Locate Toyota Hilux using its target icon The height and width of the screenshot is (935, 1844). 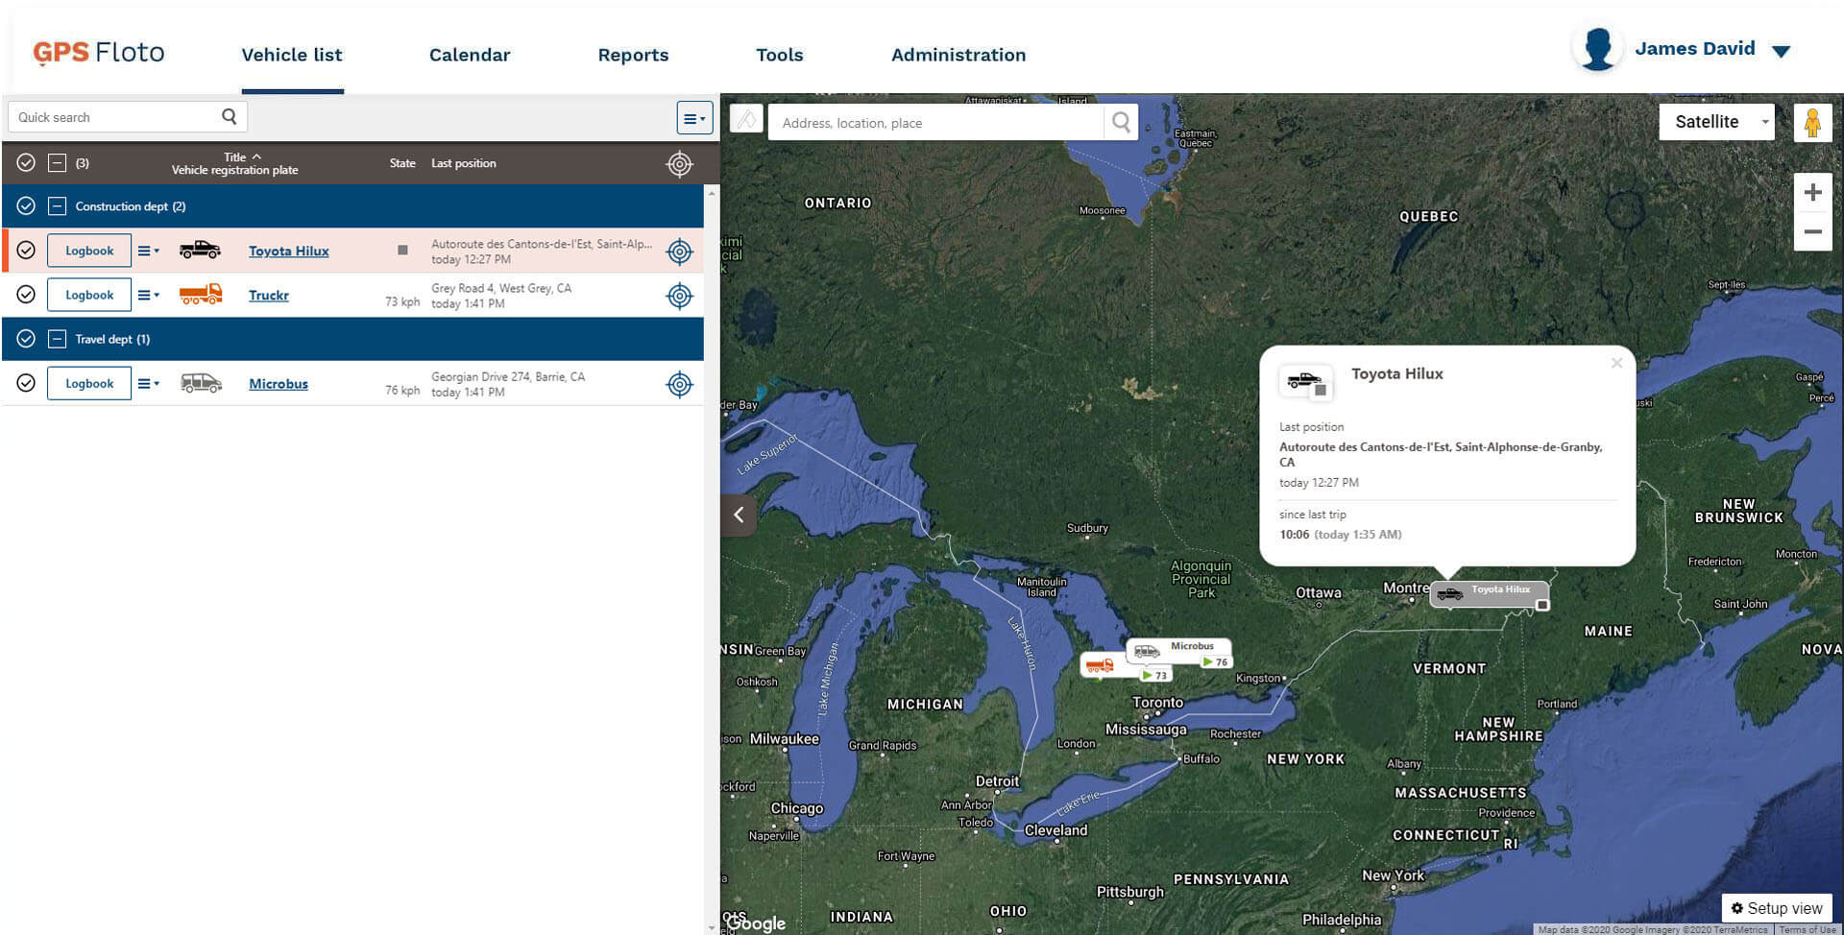point(679,252)
